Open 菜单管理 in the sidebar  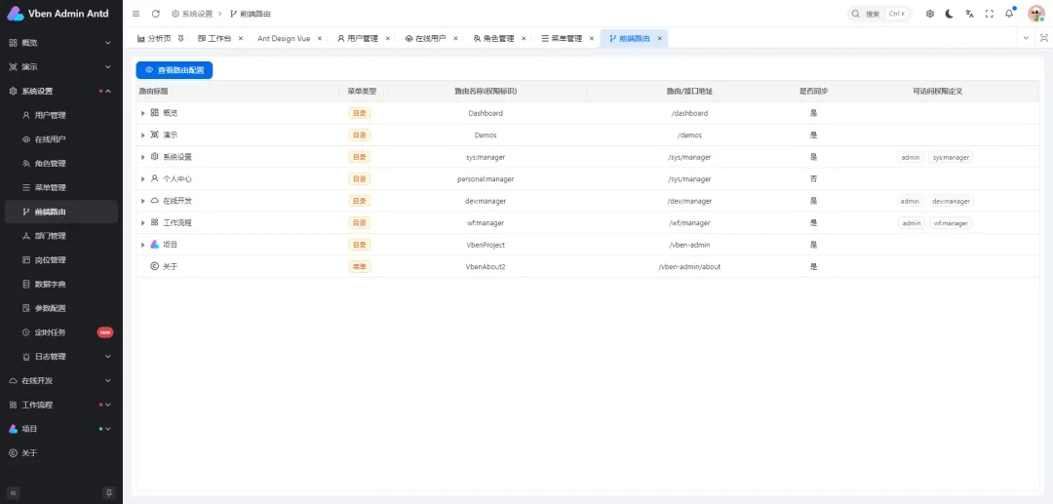61,188
